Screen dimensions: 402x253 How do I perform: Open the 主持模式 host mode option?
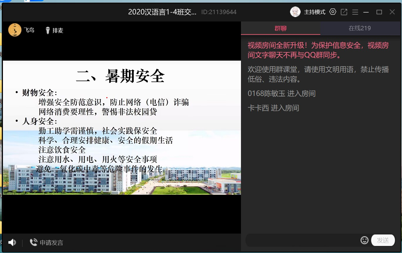(314, 12)
